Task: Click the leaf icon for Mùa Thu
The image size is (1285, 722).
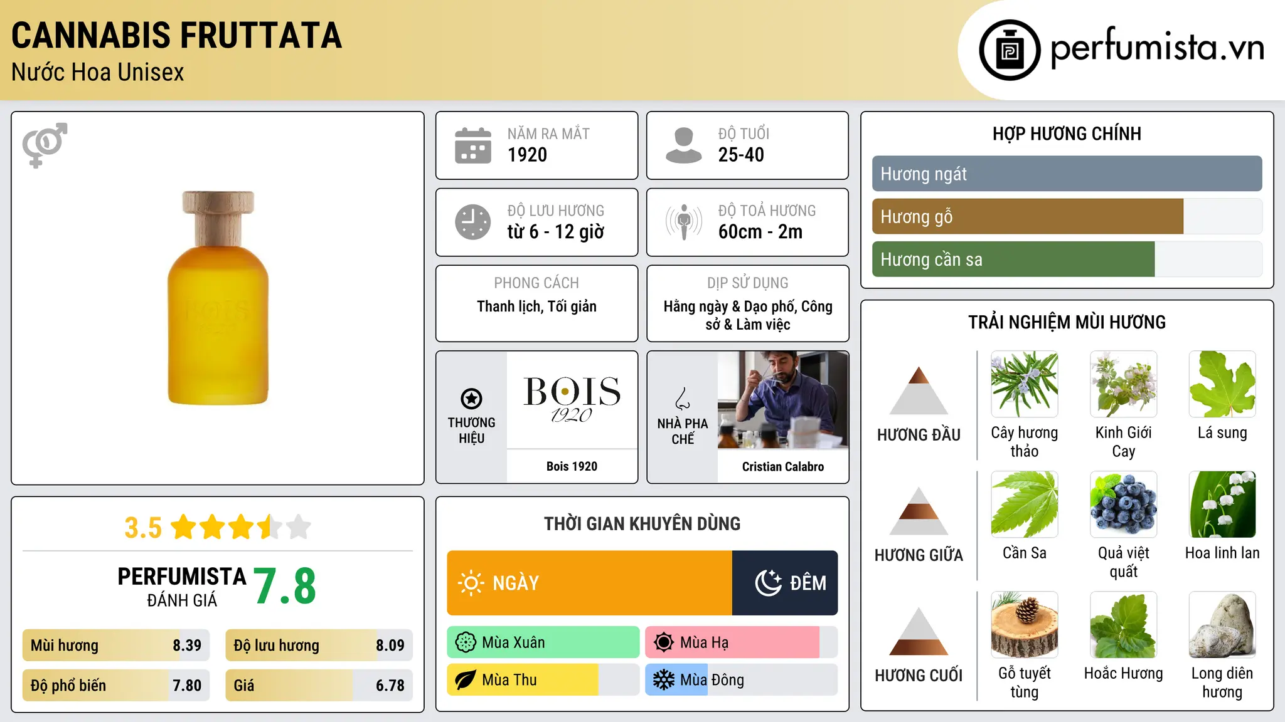Action: pos(466,680)
